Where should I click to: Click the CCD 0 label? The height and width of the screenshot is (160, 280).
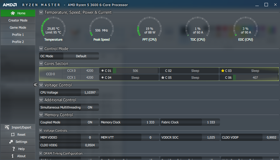(x=51, y=74)
